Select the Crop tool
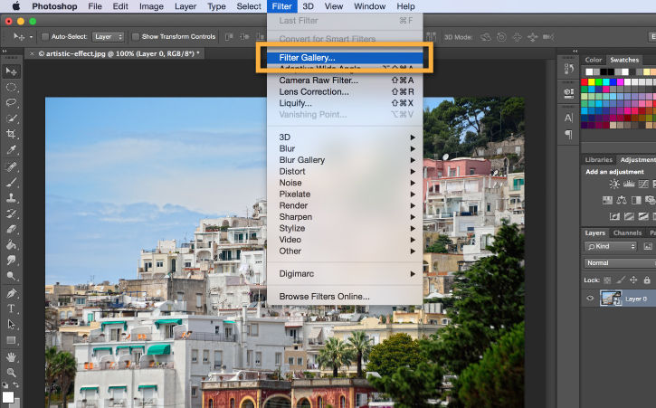 click(11, 134)
